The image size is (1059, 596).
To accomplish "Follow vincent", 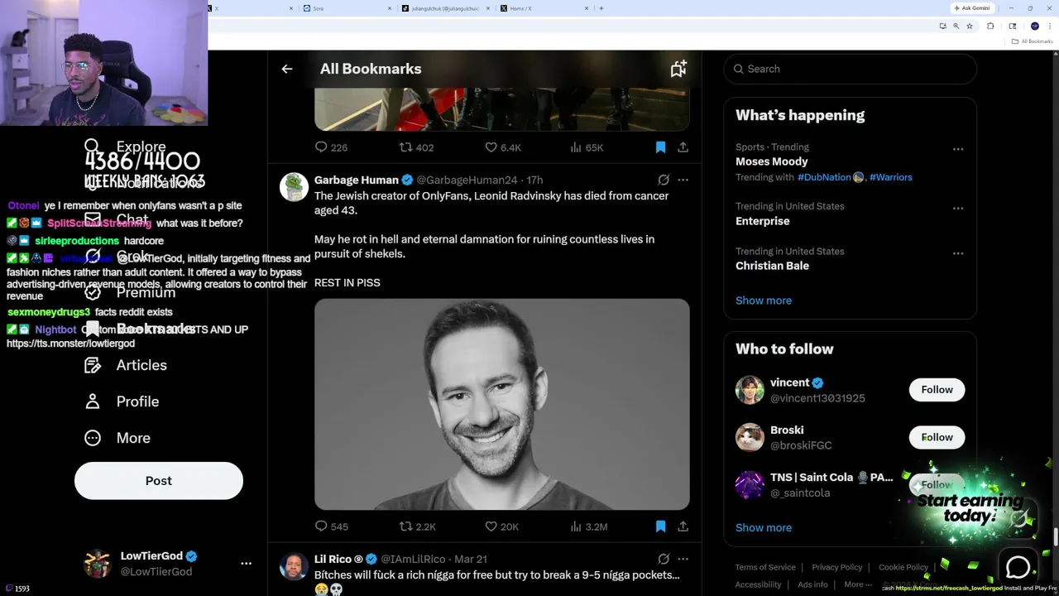I will coord(937,390).
